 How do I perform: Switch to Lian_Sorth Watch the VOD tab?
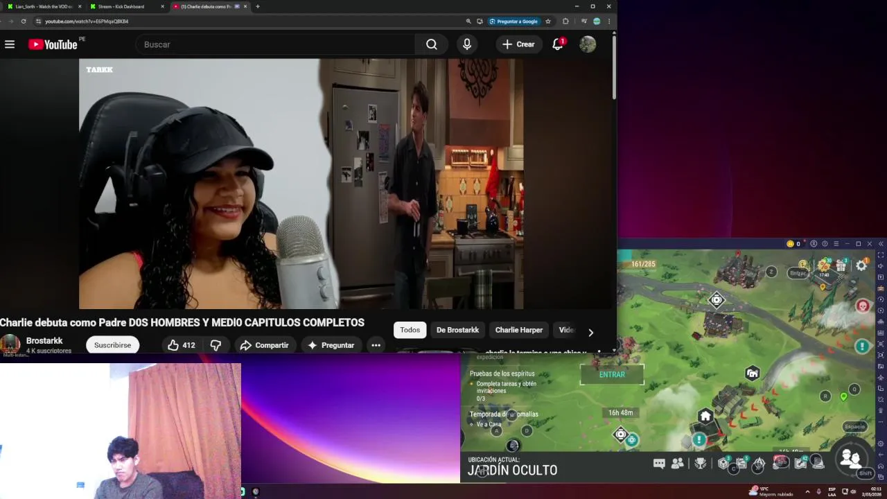[x=43, y=6]
